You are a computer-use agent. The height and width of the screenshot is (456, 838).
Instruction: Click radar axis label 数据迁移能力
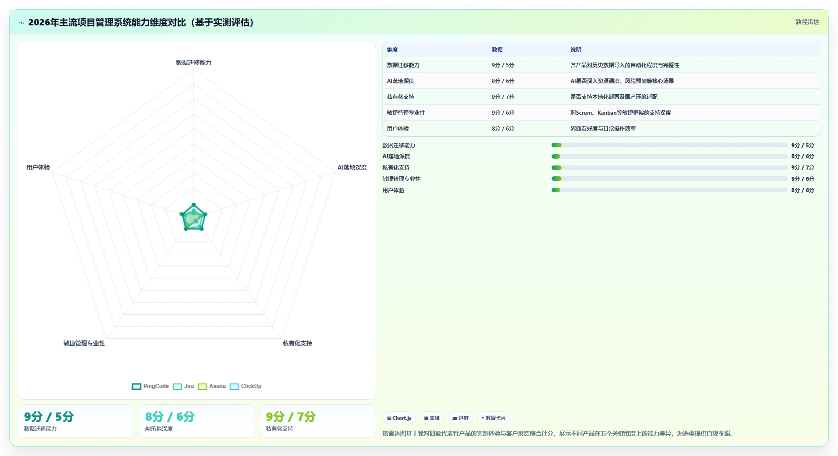coord(194,63)
